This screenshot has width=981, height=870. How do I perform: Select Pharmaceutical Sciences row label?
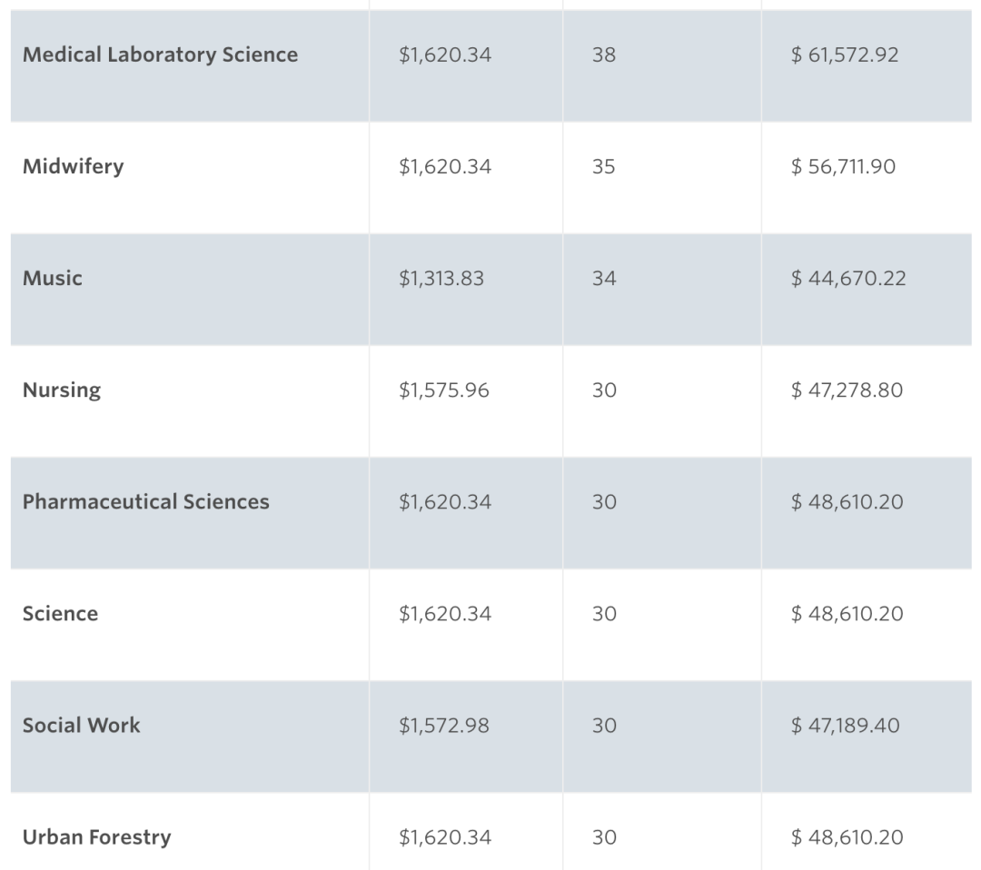click(x=145, y=501)
